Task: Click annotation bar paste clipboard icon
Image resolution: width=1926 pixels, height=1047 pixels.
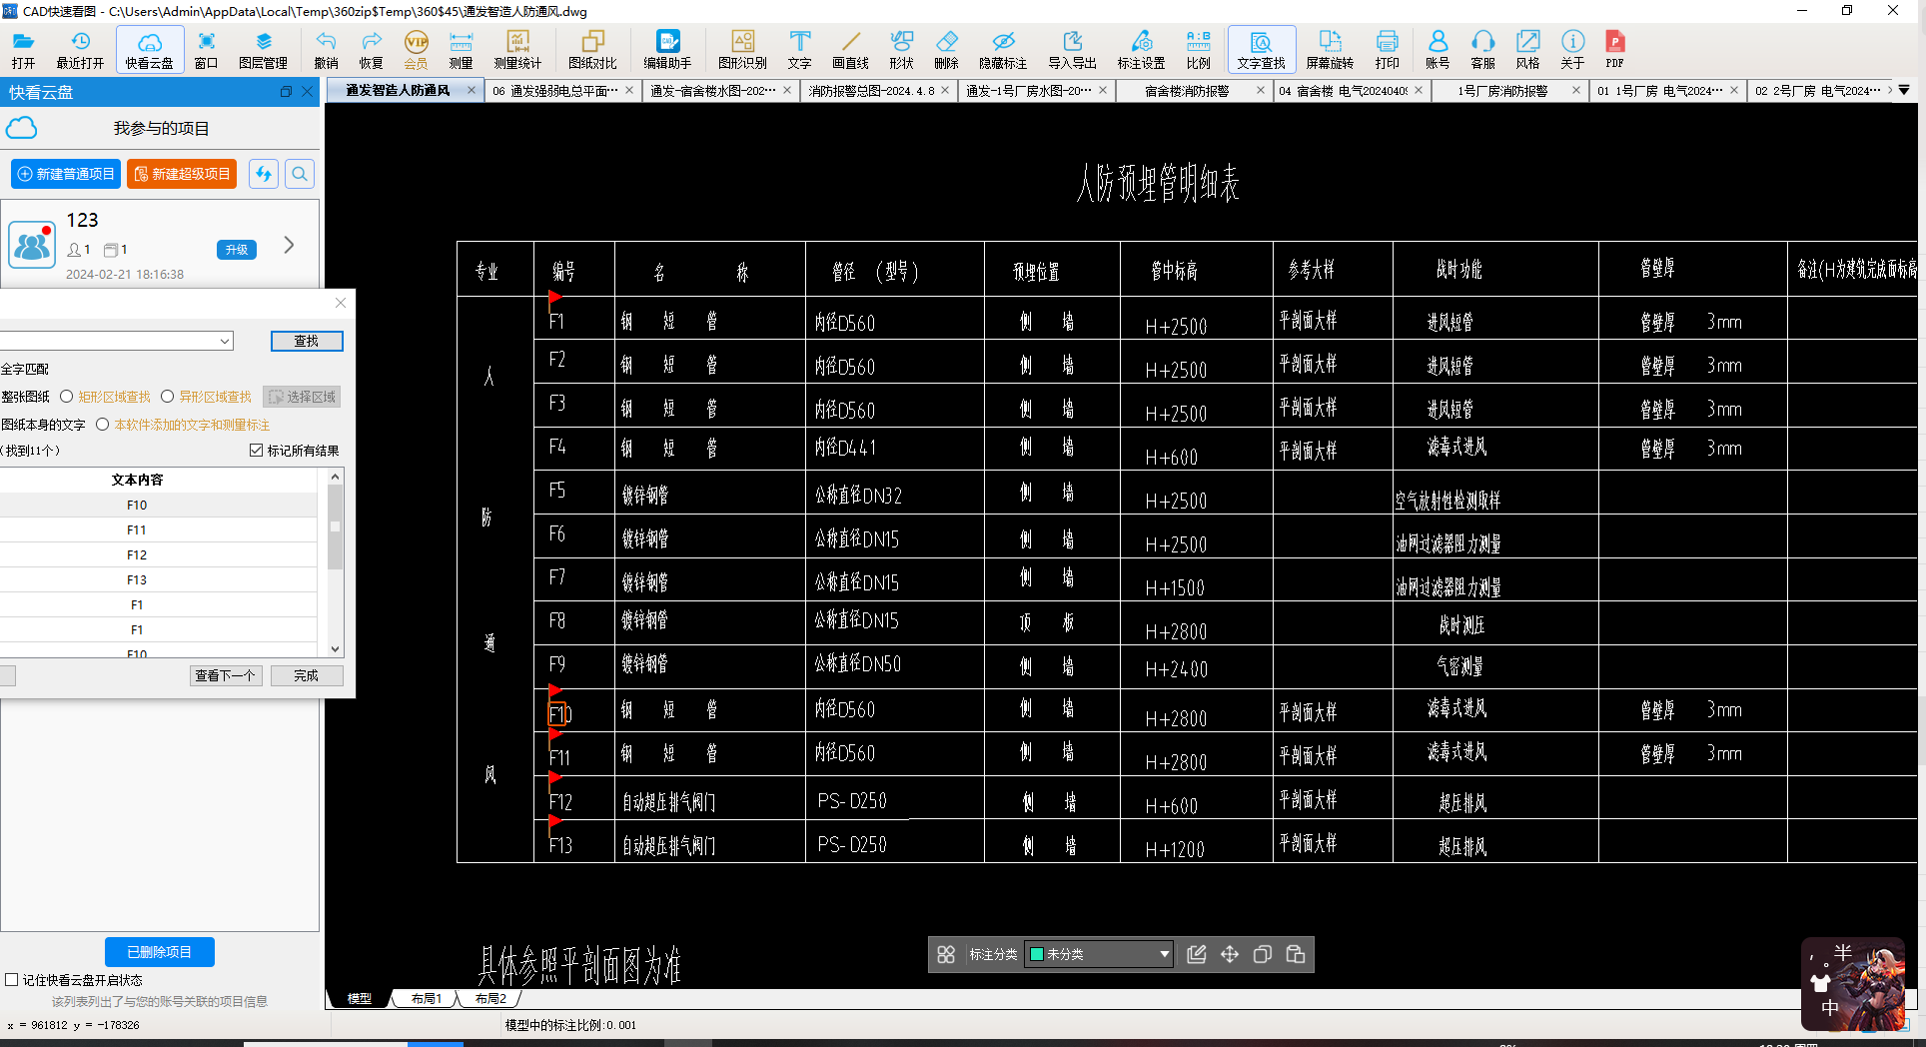Action: (x=1296, y=954)
